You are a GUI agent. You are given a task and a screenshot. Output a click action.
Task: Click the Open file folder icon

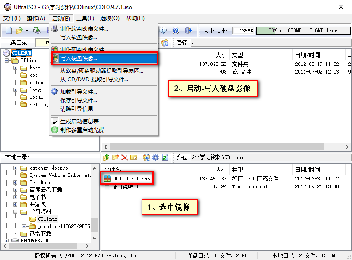click(19, 30)
